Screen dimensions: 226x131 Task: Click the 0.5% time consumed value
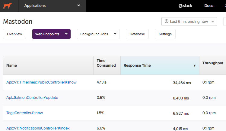[101, 98]
